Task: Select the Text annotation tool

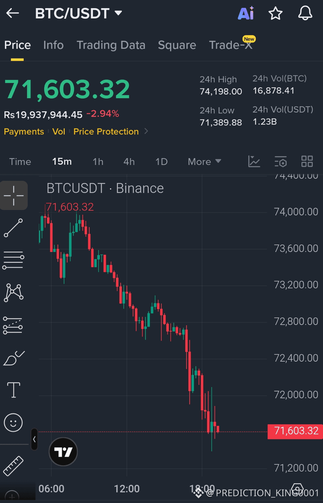Action: click(14, 390)
